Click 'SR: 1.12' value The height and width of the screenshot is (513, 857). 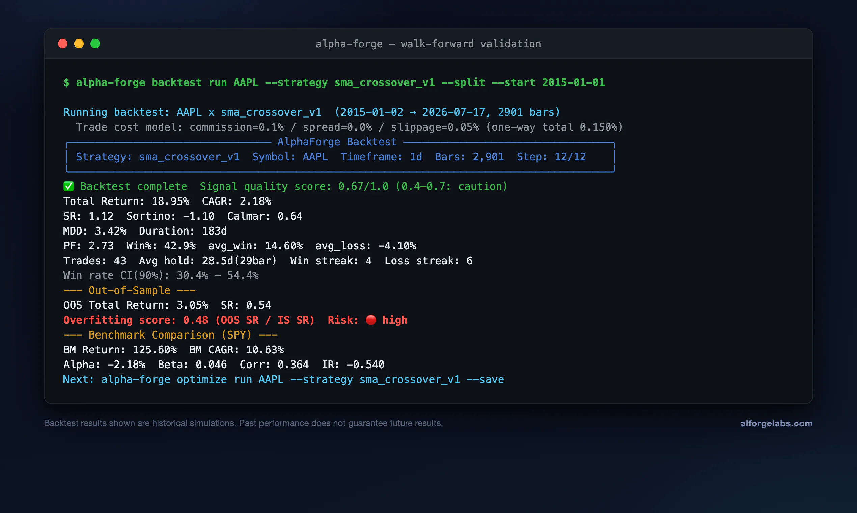point(88,216)
